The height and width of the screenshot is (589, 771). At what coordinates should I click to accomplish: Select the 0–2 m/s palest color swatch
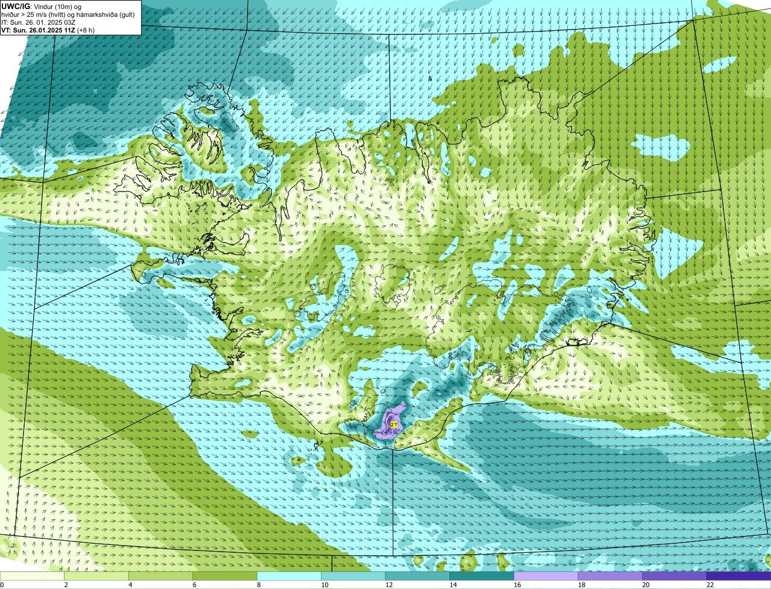[x=32, y=576]
